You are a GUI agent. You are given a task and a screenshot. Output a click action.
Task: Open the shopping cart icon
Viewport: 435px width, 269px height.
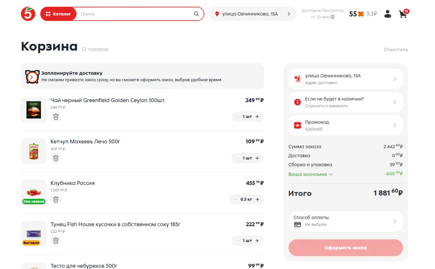coord(403,14)
